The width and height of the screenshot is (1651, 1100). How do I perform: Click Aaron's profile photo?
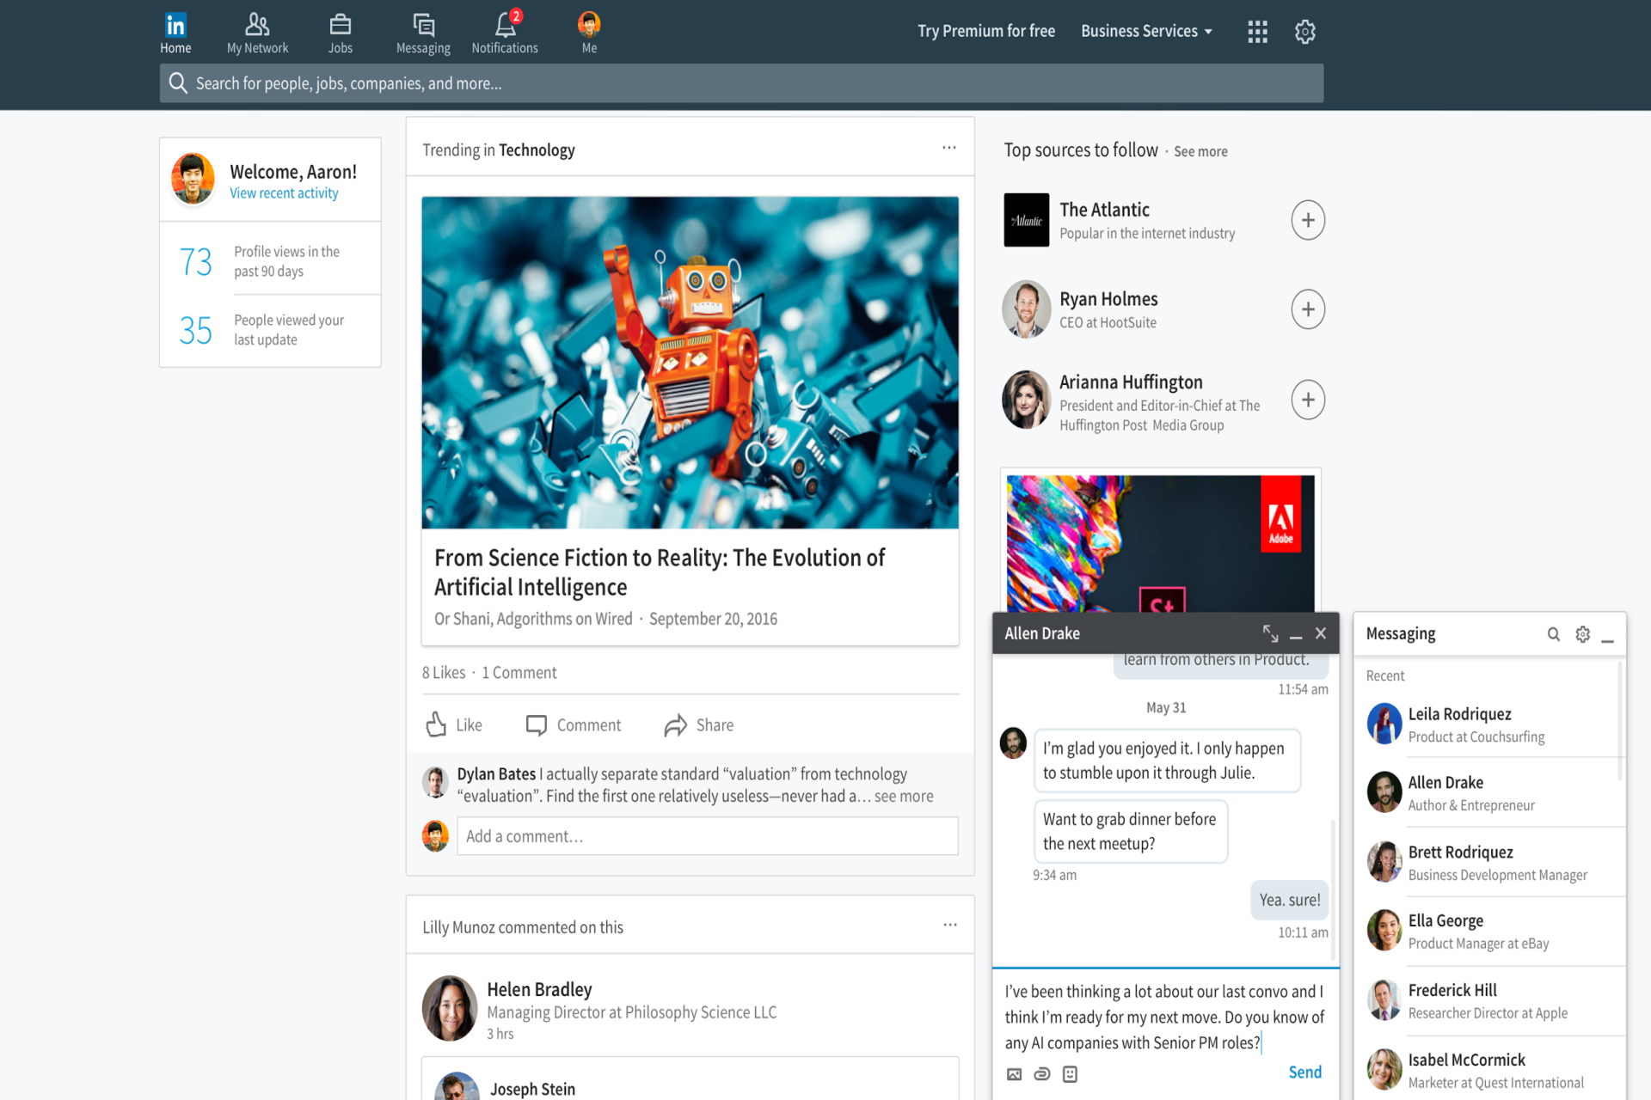pyautogui.click(x=193, y=179)
